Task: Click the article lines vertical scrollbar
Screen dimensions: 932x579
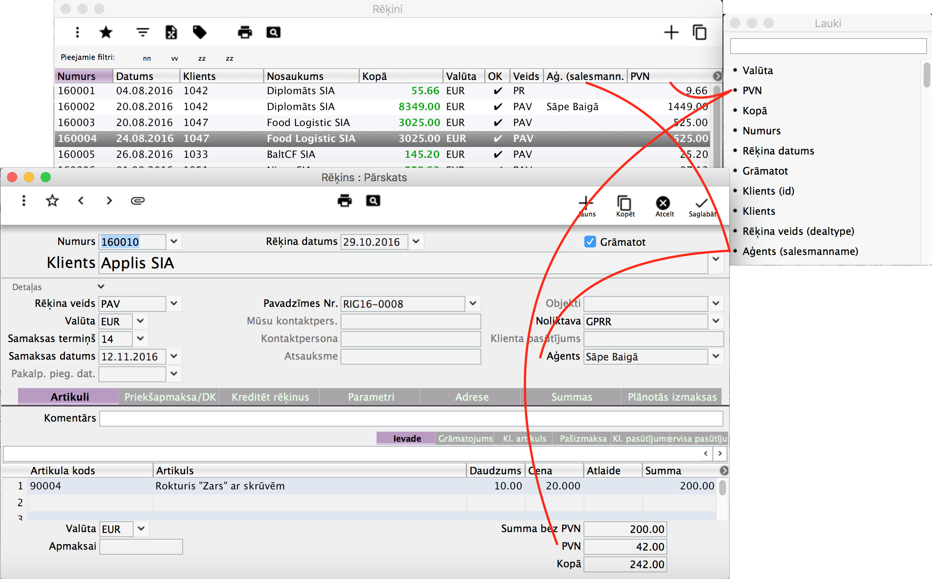Action: pyautogui.click(x=722, y=488)
